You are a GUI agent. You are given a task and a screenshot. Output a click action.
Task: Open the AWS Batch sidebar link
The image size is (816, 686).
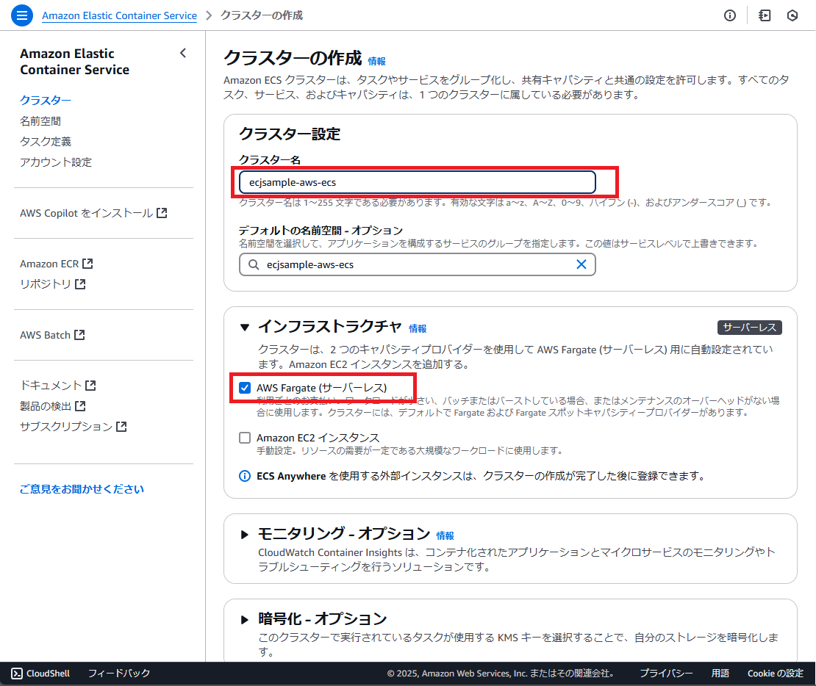point(46,335)
